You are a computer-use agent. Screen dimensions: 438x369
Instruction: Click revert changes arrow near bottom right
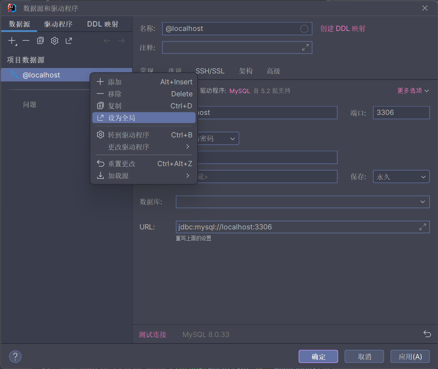pyautogui.click(x=426, y=334)
